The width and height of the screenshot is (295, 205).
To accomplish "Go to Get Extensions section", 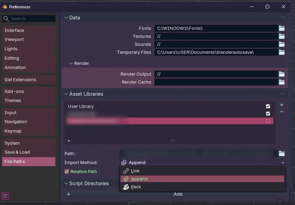I will pyautogui.click(x=29, y=80).
